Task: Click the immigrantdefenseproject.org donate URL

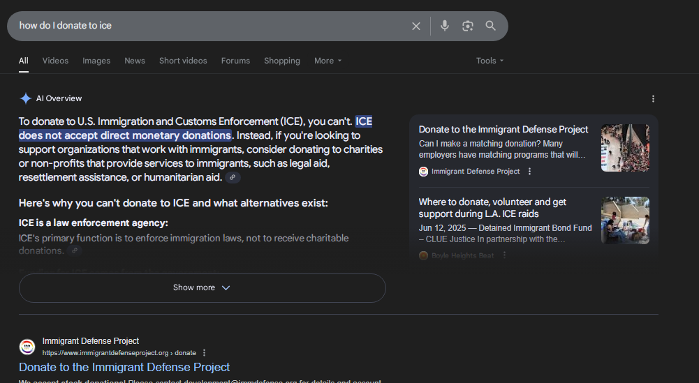Action: click(x=119, y=353)
